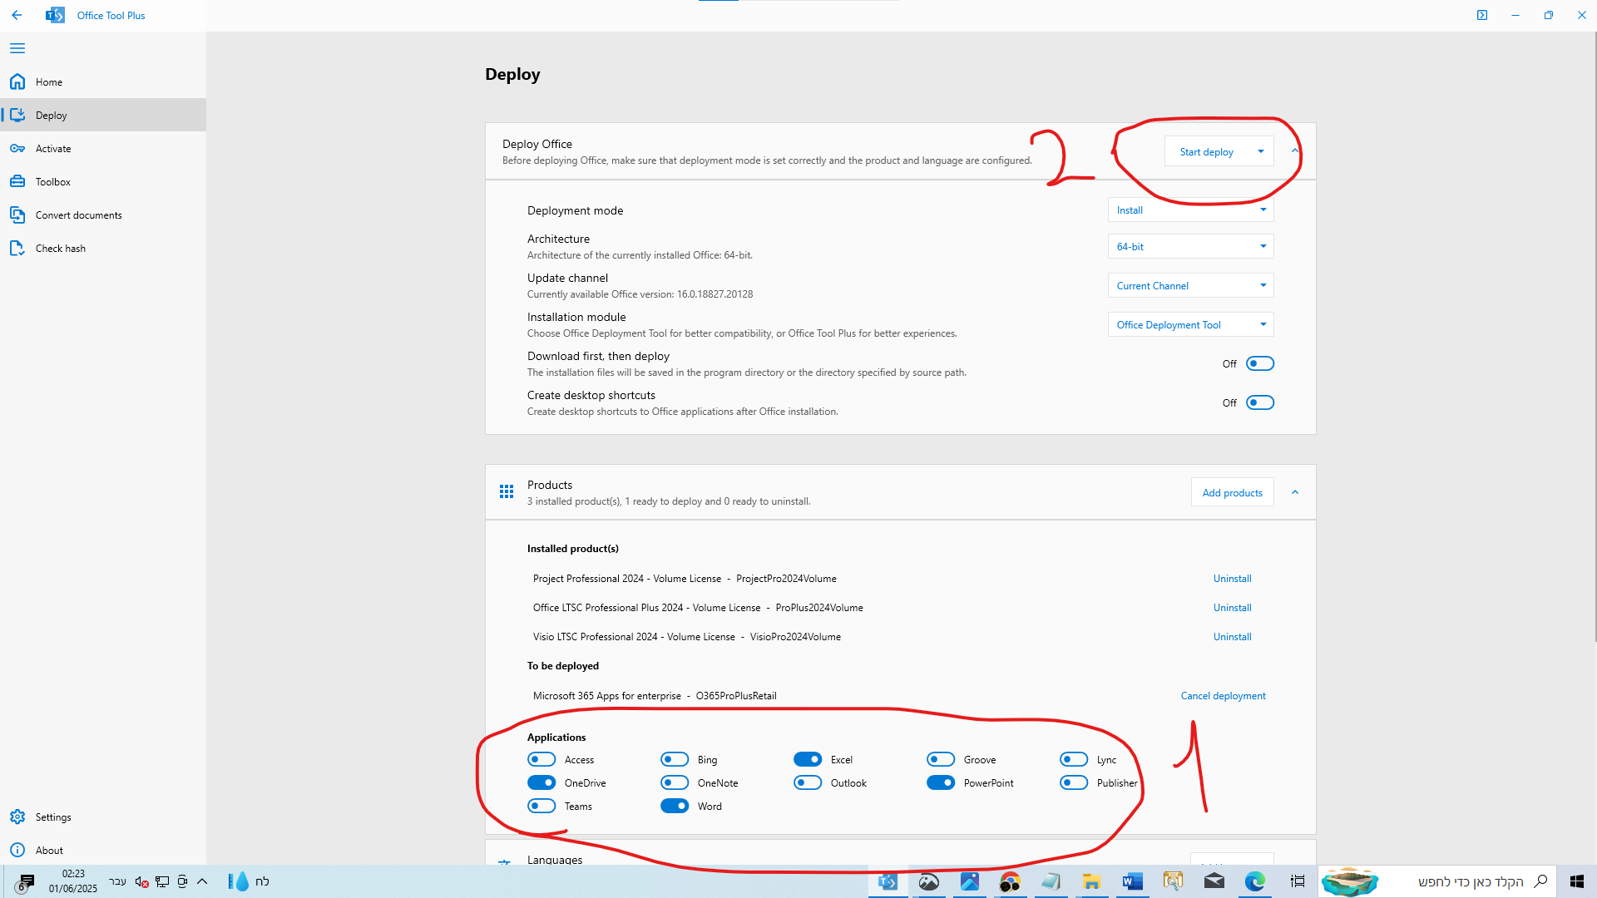Open the command panel icon in title bar

(x=1482, y=15)
